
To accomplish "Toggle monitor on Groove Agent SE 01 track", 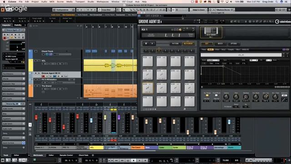I will tap(47, 76).
